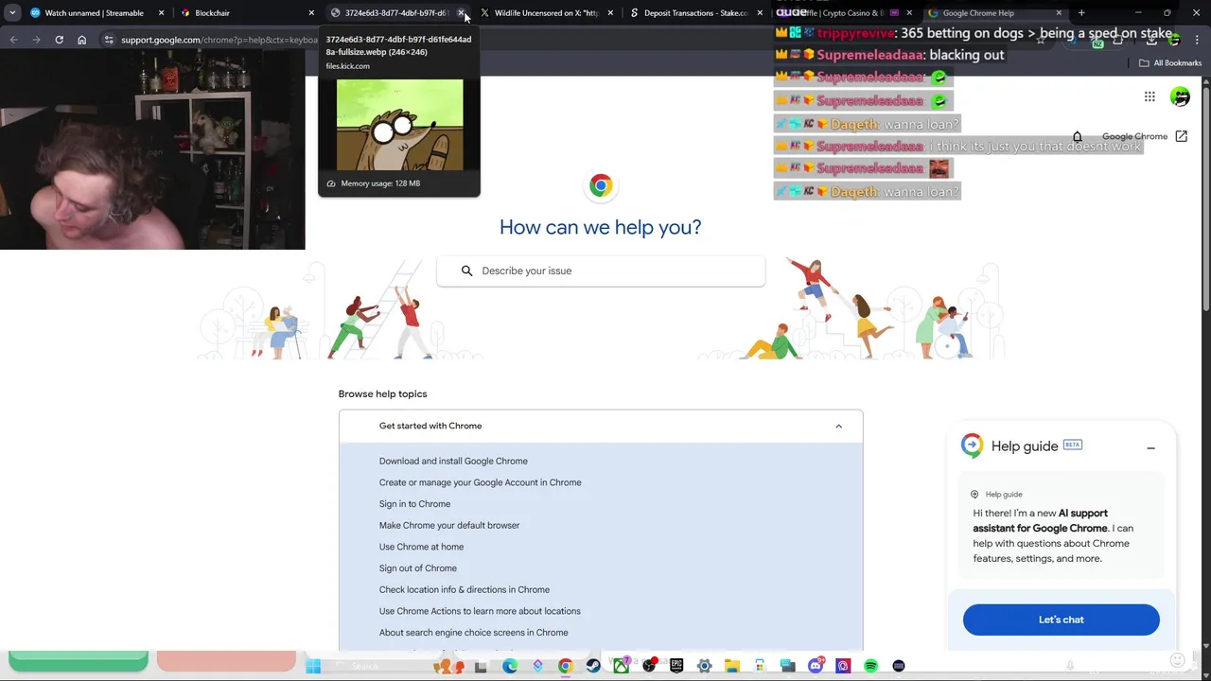The height and width of the screenshot is (681, 1211).
Task: Open Make Chrome your default browser
Action: [x=449, y=525]
